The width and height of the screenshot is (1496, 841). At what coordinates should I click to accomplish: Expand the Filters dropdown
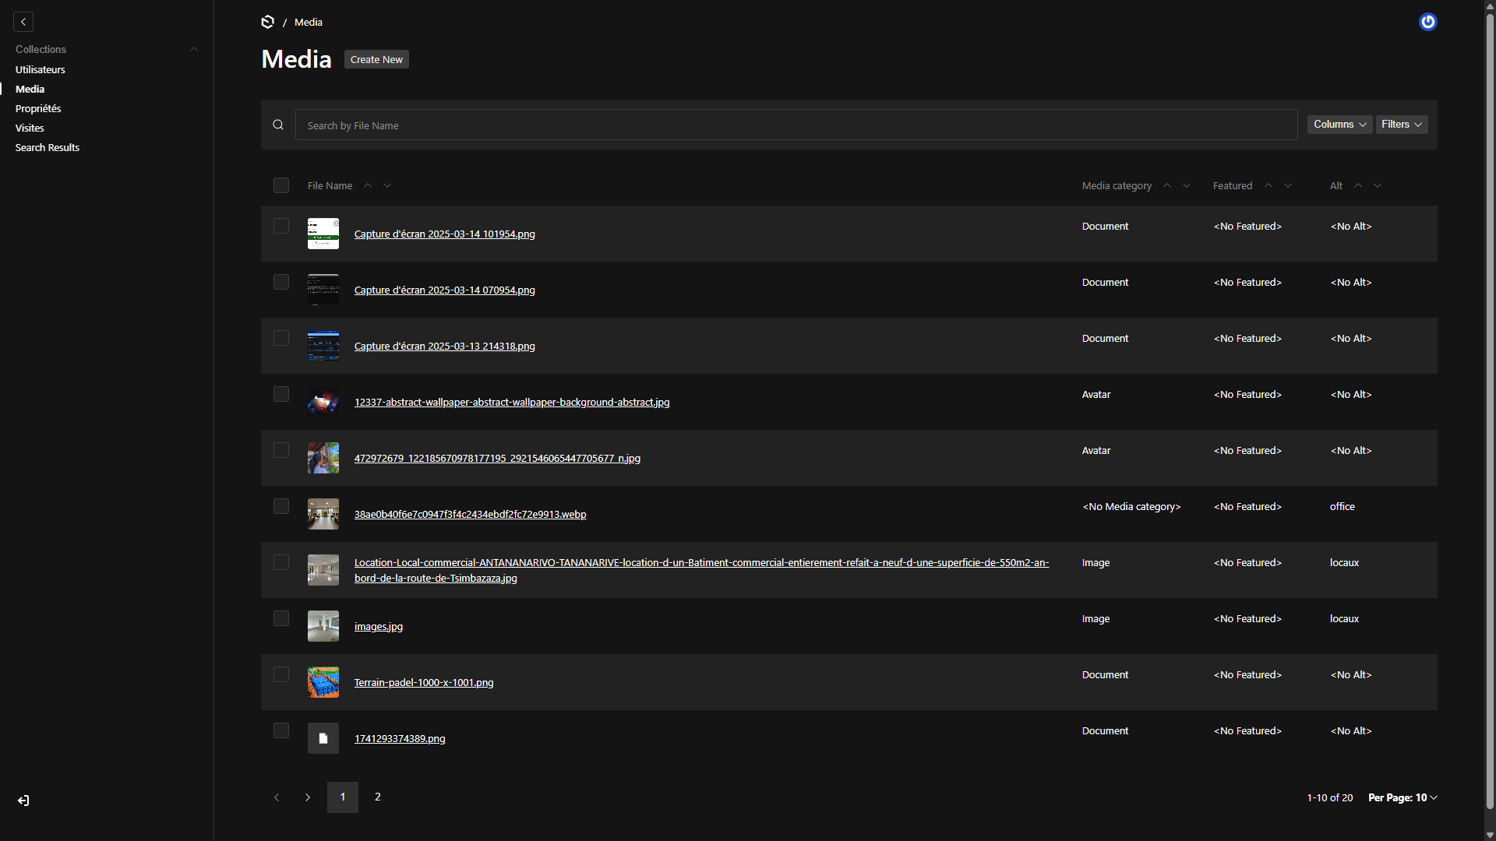[1401, 125]
